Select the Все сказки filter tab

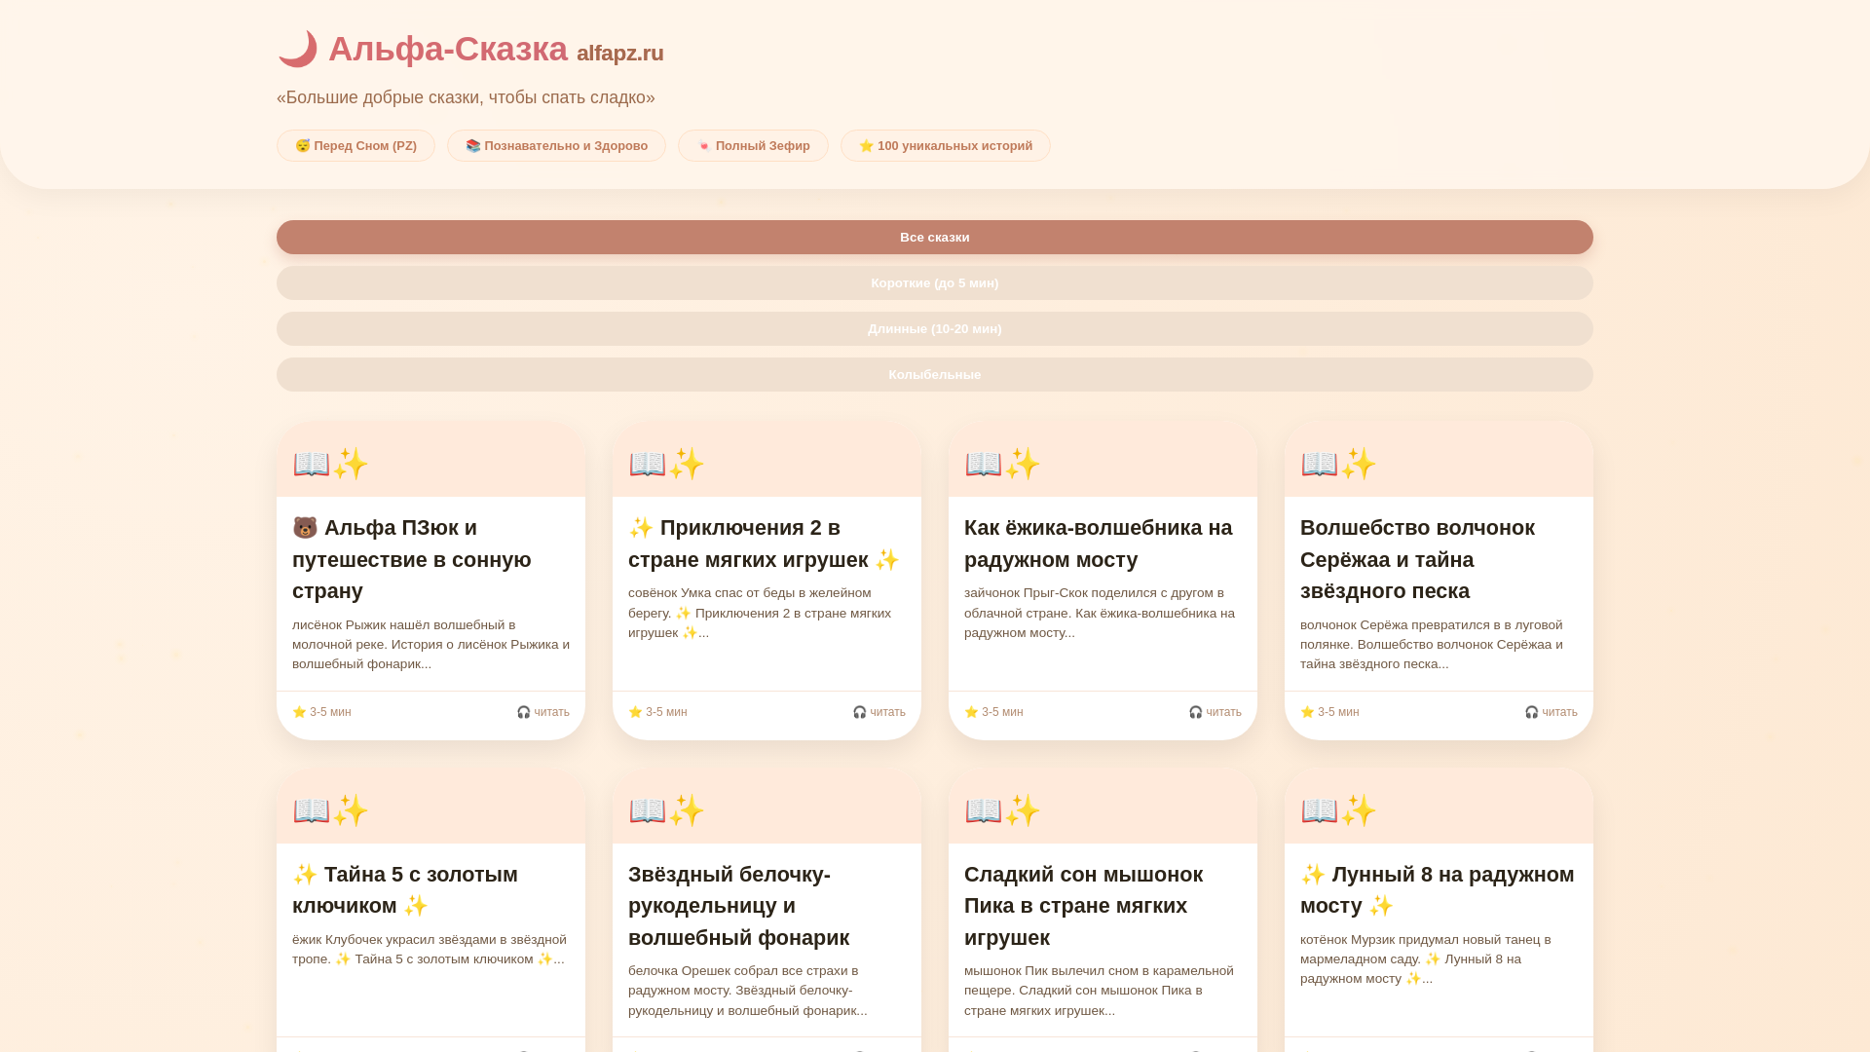click(934, 238)
